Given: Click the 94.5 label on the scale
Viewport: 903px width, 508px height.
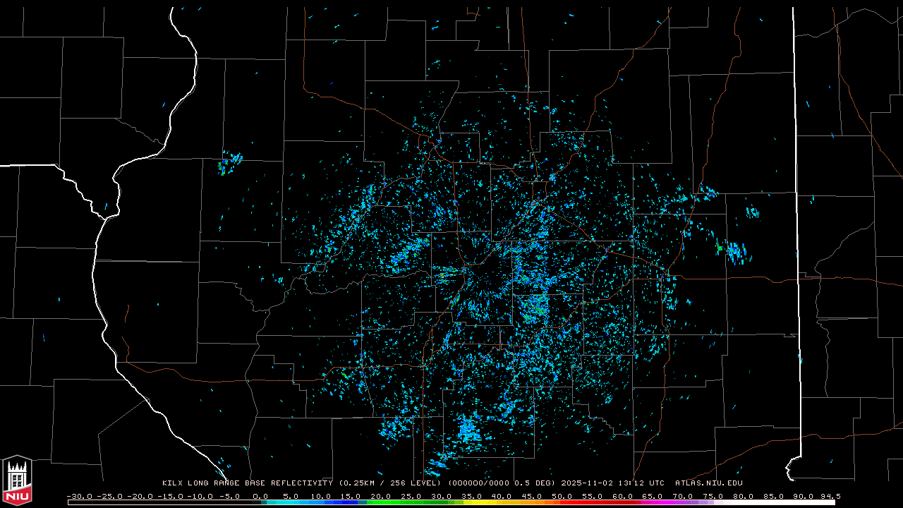Looking at the screenshot, I should click(830, 496).
